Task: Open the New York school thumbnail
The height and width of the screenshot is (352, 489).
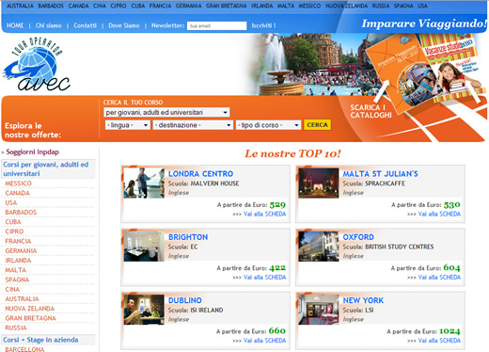Action: point(319,310)
